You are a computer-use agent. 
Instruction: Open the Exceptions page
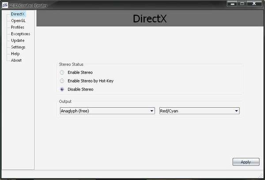click(20, 34)
